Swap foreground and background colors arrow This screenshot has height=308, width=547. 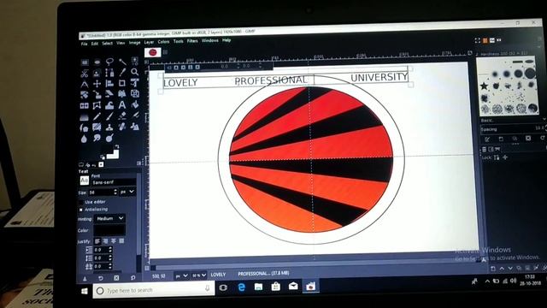(x=116, y=147)
